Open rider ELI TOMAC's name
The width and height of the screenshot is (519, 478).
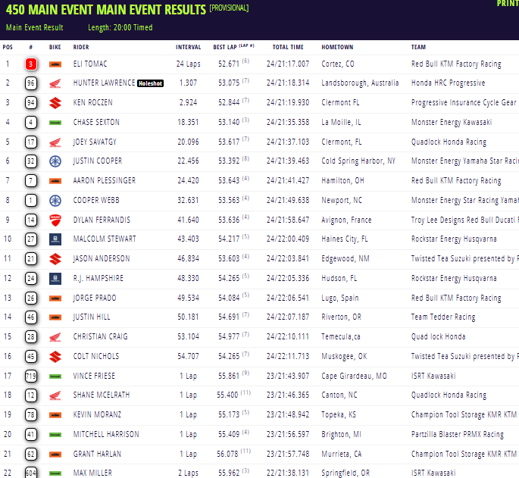coord(90,64)
